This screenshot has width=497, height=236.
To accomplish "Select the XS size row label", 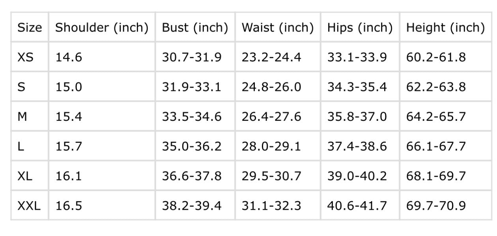I will point(26,57).
